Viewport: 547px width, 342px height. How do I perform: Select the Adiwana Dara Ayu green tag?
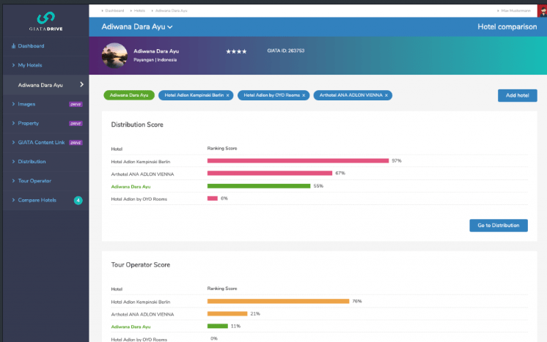[x=128, y=95]
